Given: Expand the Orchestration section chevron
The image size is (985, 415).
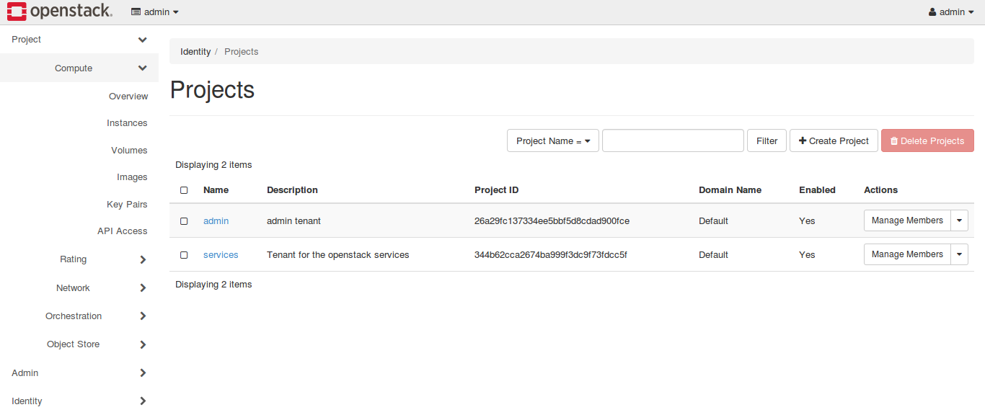Looking at the screenshot, I should 143,316.
